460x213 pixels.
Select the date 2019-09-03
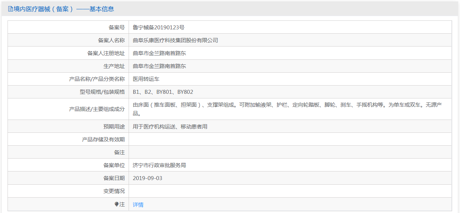[148, 178]
